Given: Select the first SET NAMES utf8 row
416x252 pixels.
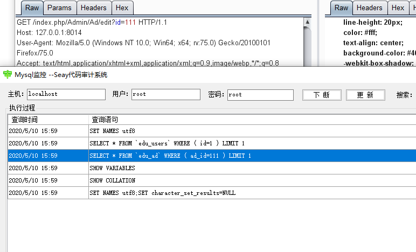Looking at the screenshot, I should point(212,131).
